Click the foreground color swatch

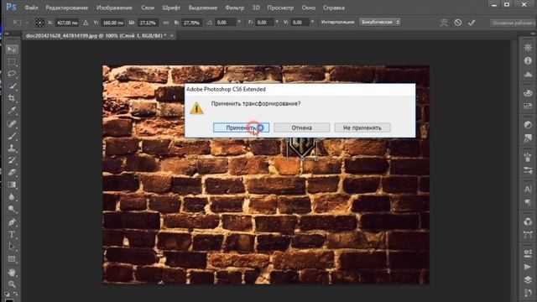point(9,300)
